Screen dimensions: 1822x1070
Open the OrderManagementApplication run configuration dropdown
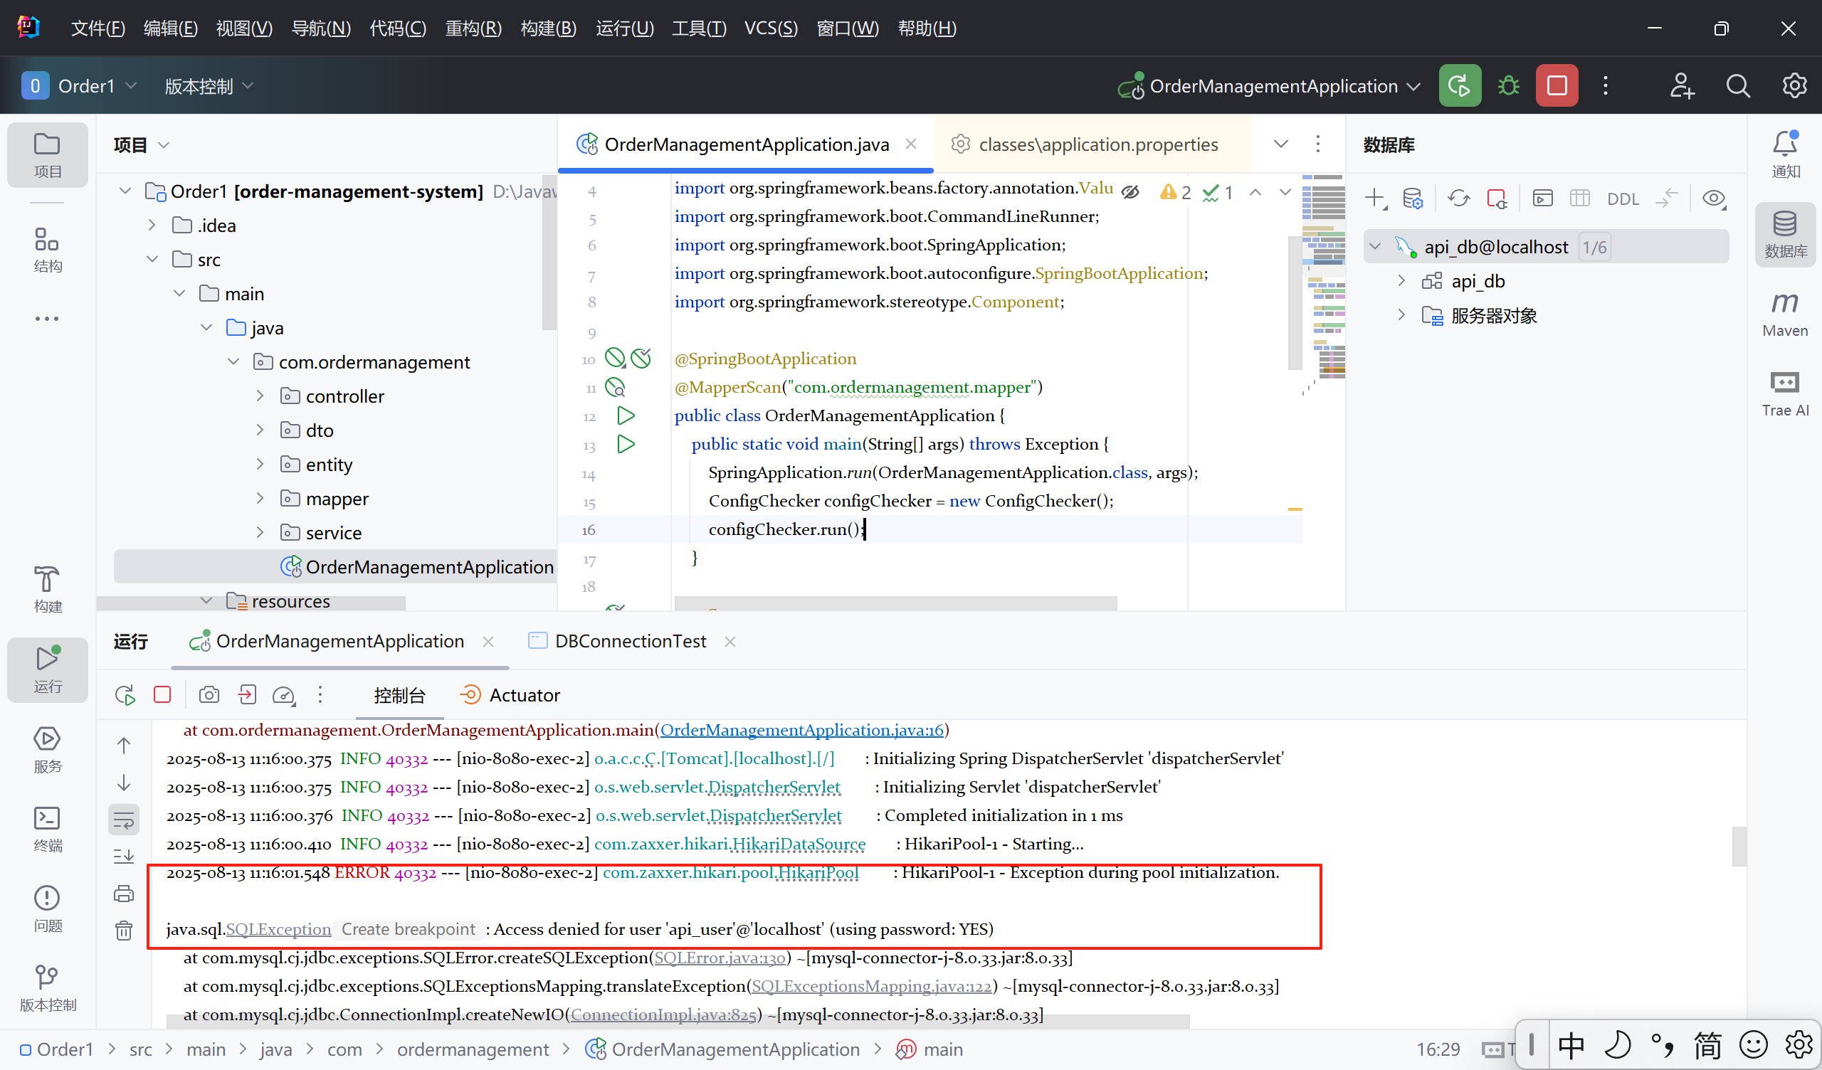[1269, 86]
